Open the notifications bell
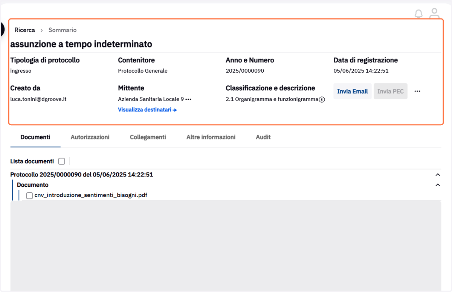452x292 pixels. pyautogui.click(x=418, y=14)
